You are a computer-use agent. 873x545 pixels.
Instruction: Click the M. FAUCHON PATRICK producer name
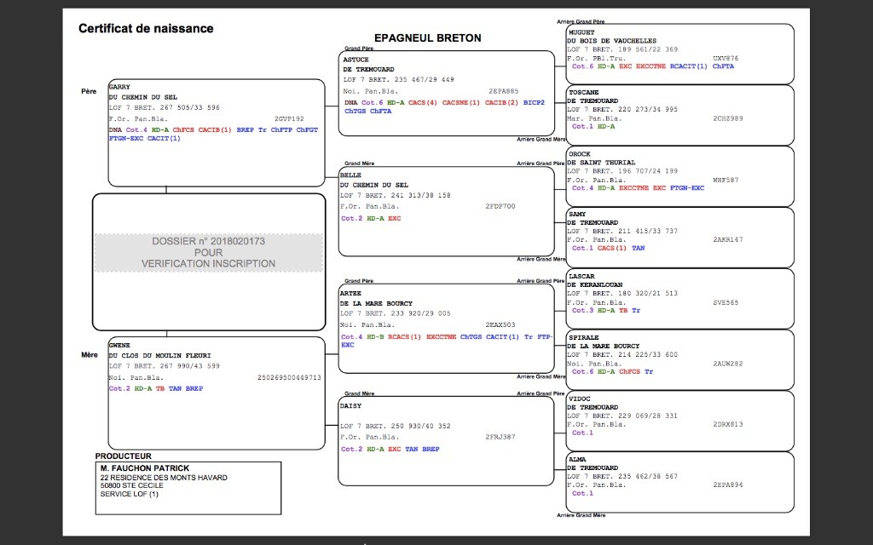145,468
